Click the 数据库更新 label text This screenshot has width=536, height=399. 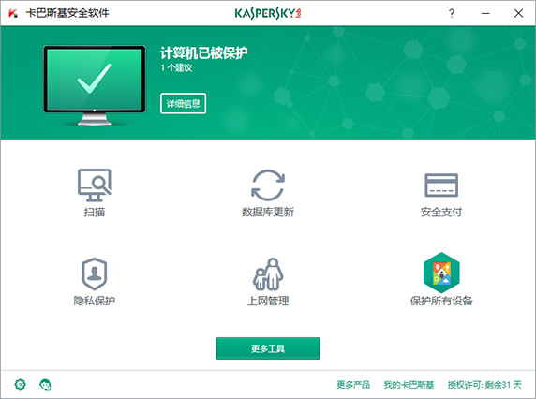pos(268,212)
